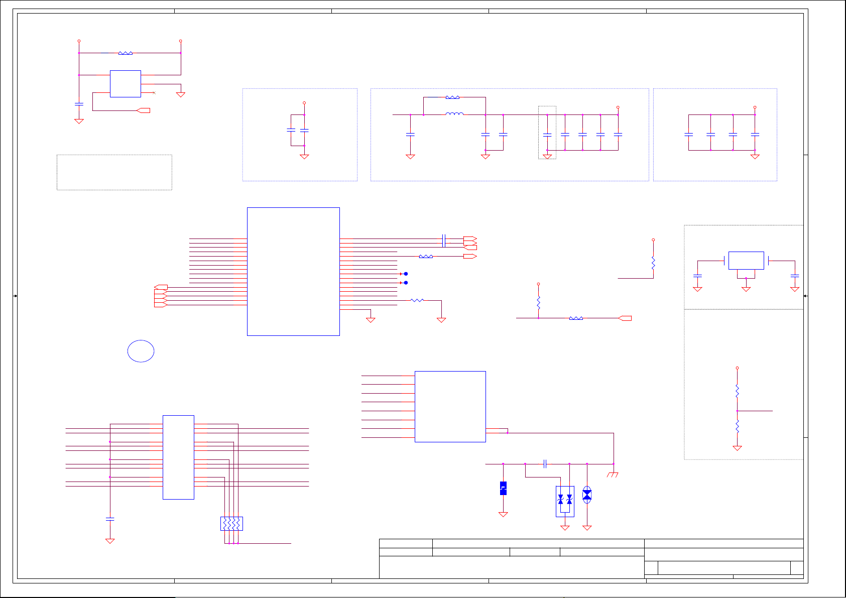Screen dimensions: 846x598
Task: Select the inductor coil symbol
Action: [454, 114]
